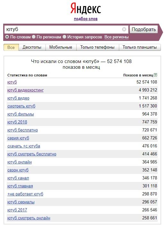
Task: Clear the search field with the X icon
Action: pyautogui.click(x=124, y=29)
